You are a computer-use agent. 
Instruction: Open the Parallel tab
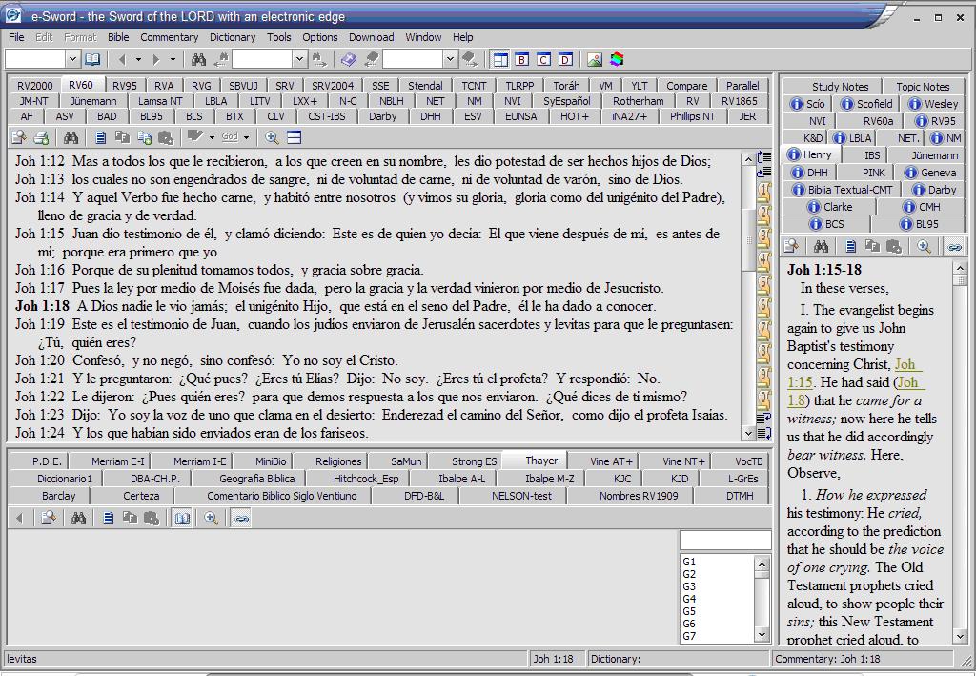742,86
